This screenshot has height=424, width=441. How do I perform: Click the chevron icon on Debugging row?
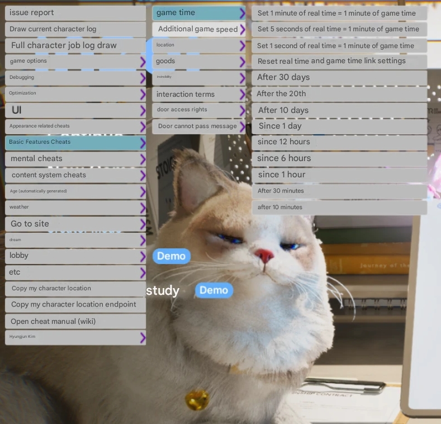point(143,78)
